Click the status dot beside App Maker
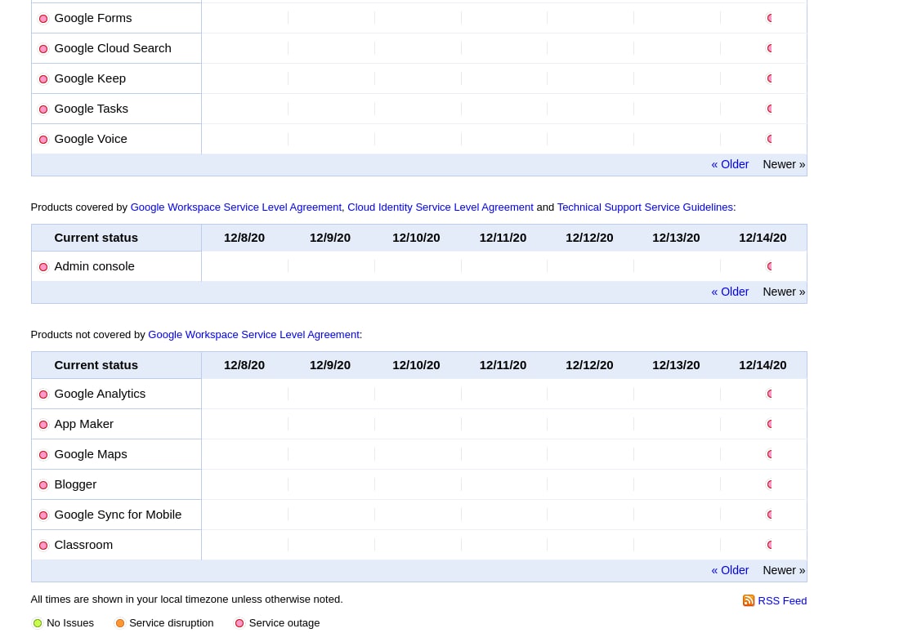The width and height of the screenshot is (917, 633). [x=43, y=425]
